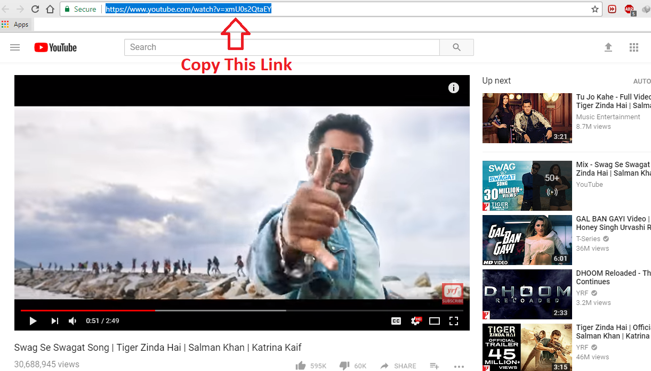Image resolution: width=651 pixels, height=371 pixels.
Task: Reload the page with refresh icon
Action: pos(35,9)
